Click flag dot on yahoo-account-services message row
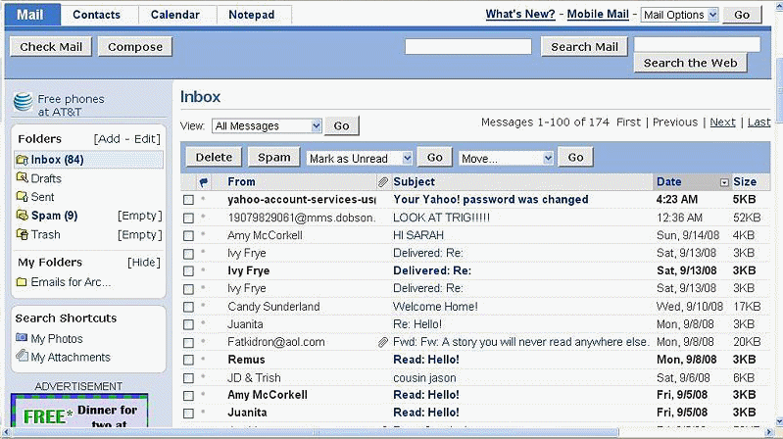 pyautogui.click(x=203, y=199)
